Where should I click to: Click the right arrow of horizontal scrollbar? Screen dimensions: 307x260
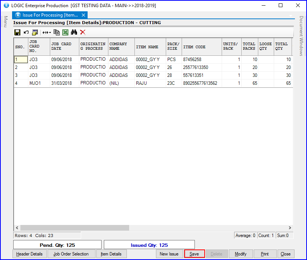(x=290, y=228)
